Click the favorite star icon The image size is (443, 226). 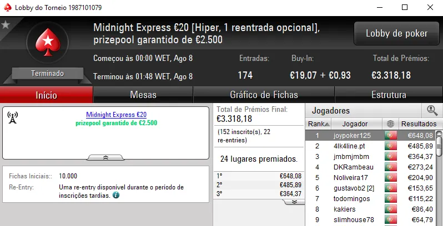(6, 25)
